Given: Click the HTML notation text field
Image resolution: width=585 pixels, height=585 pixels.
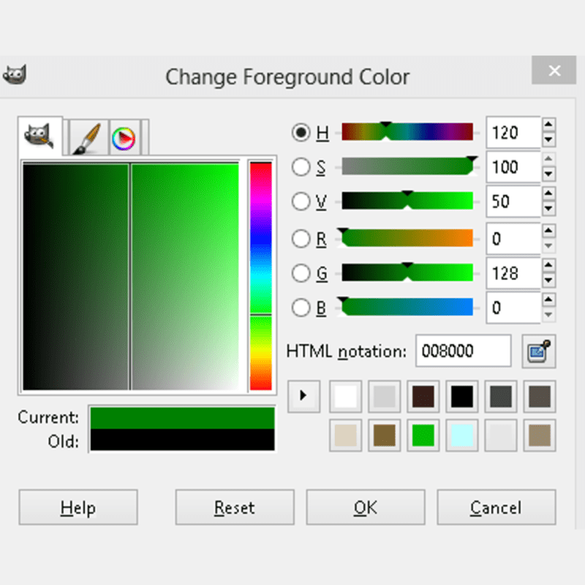Looking at the screenshot, I should pyautogui.click(x=463, y=352).
